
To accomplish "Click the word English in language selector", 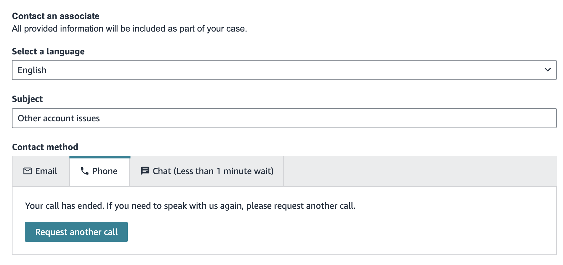I will tap(32, 70).
